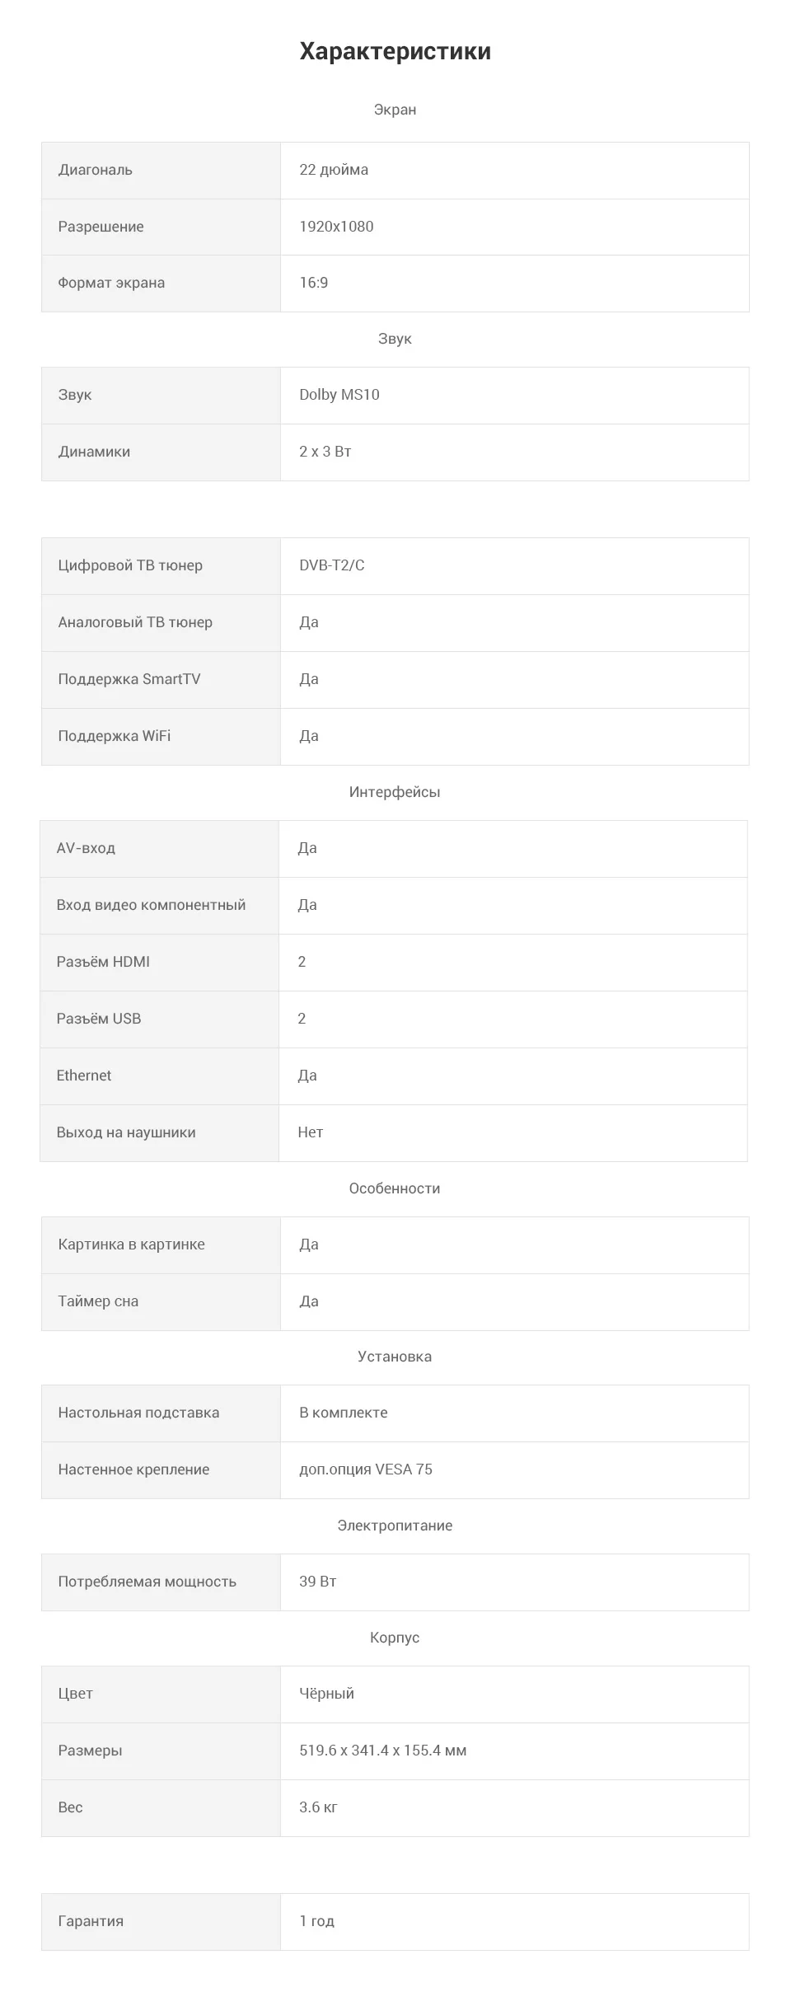Select the Поддержка SmartTV row
Image resolution: width=791 pixels, height=1992 pixels.
[395, 680]
